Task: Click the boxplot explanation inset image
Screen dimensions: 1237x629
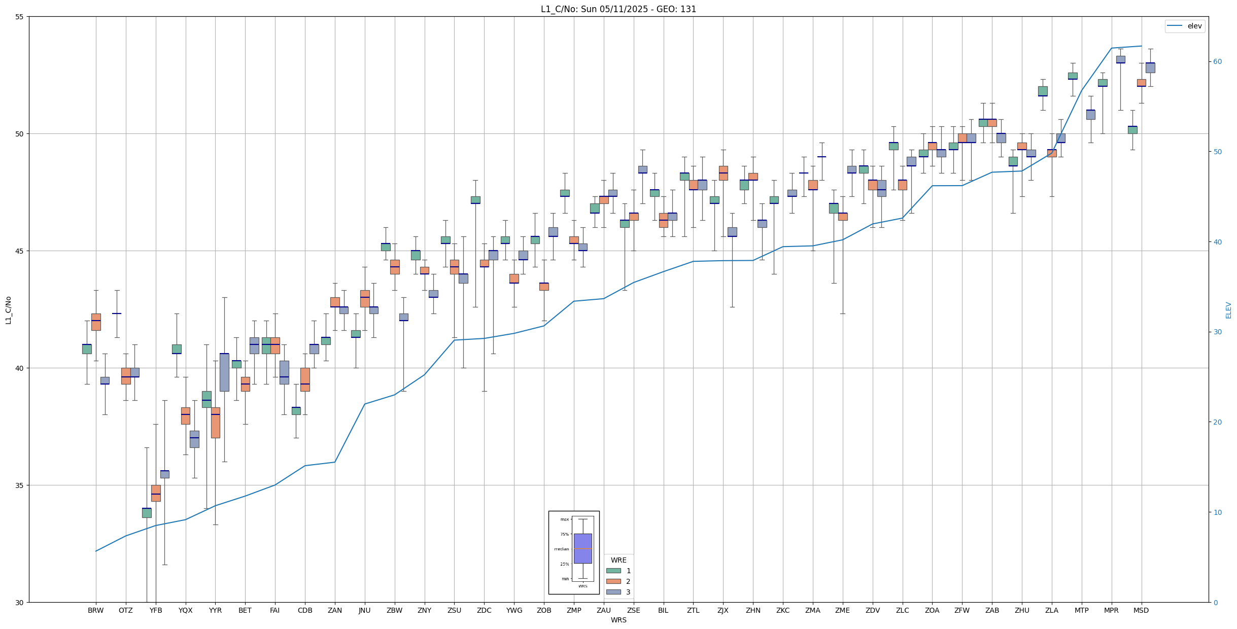Action: (574, 552)
